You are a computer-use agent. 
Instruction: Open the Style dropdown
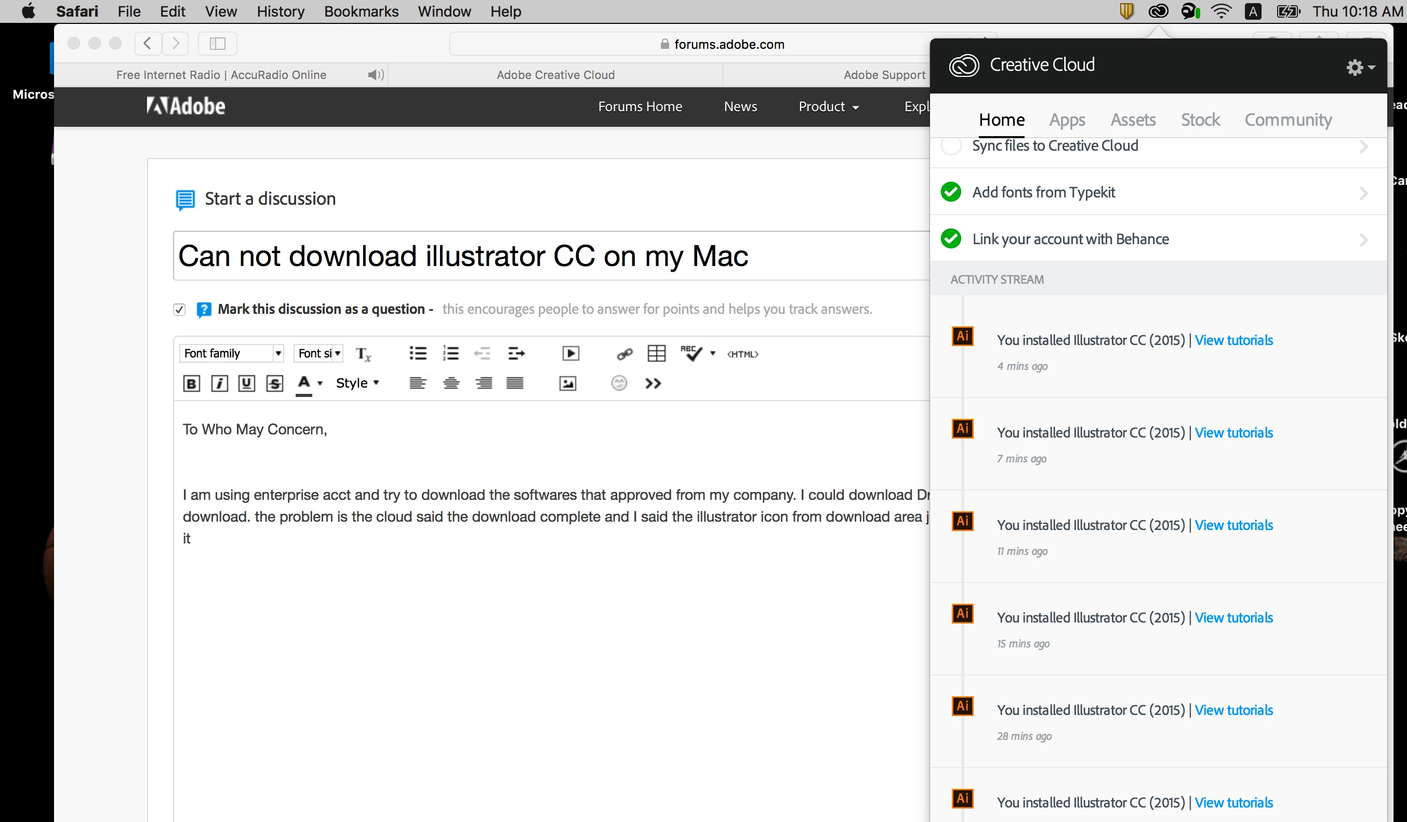[357, 383]
